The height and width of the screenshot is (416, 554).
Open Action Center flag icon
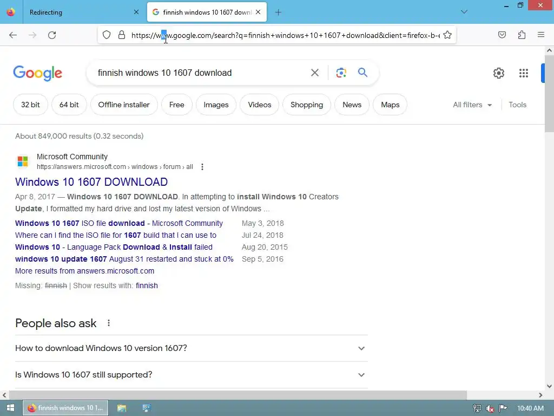503,408
